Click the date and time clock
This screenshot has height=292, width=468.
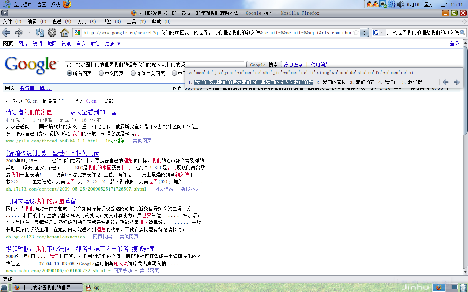[x=435, y=4]
